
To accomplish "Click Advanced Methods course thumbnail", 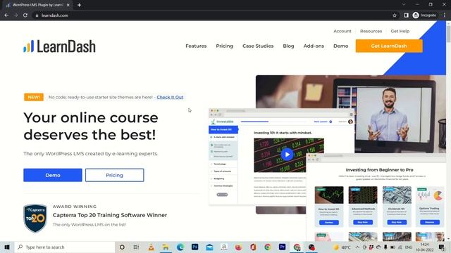I will (363, 195).
